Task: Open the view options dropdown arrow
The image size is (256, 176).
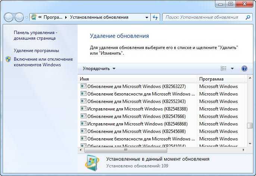Action: 232,69
